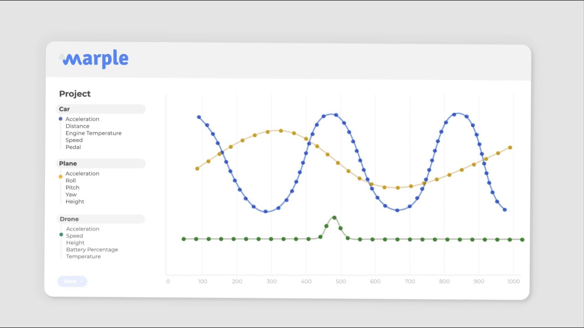Click the 500 label on the x-axis
This screenshot has height=328, width=584.
(x=340, y=282)
